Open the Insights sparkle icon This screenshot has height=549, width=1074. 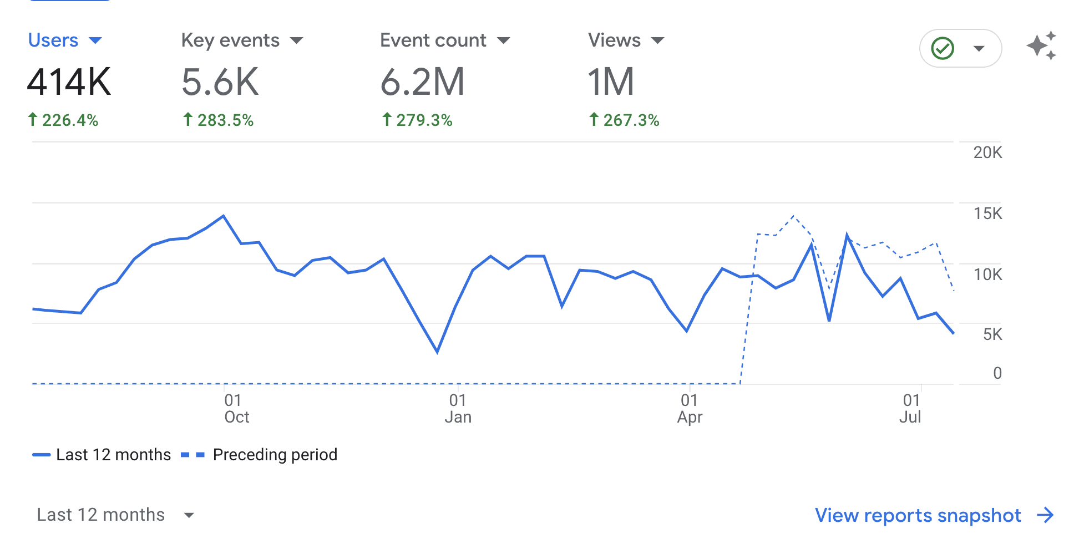pos(1041,46)
